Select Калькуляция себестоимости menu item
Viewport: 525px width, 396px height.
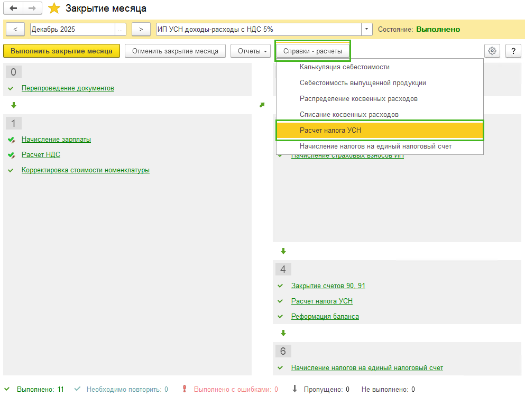pos(380,67)
